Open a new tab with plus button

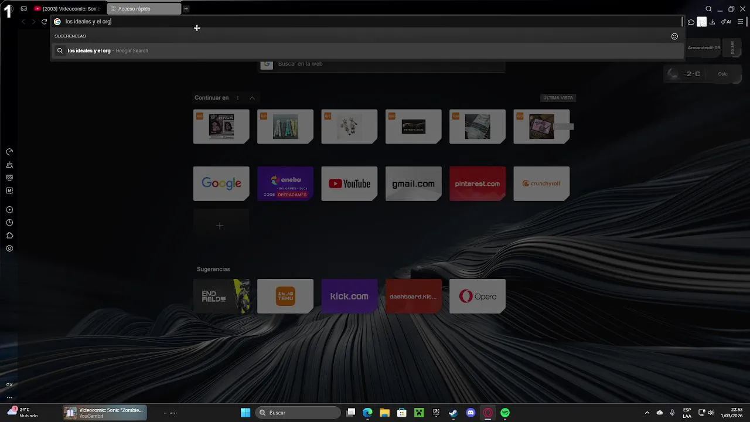click(186, 9)
